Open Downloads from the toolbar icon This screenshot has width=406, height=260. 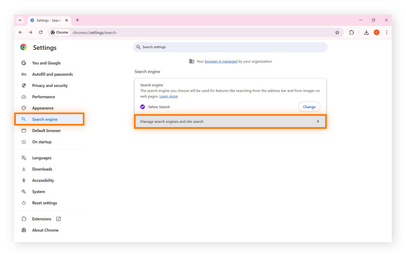(x=366, y=32)
